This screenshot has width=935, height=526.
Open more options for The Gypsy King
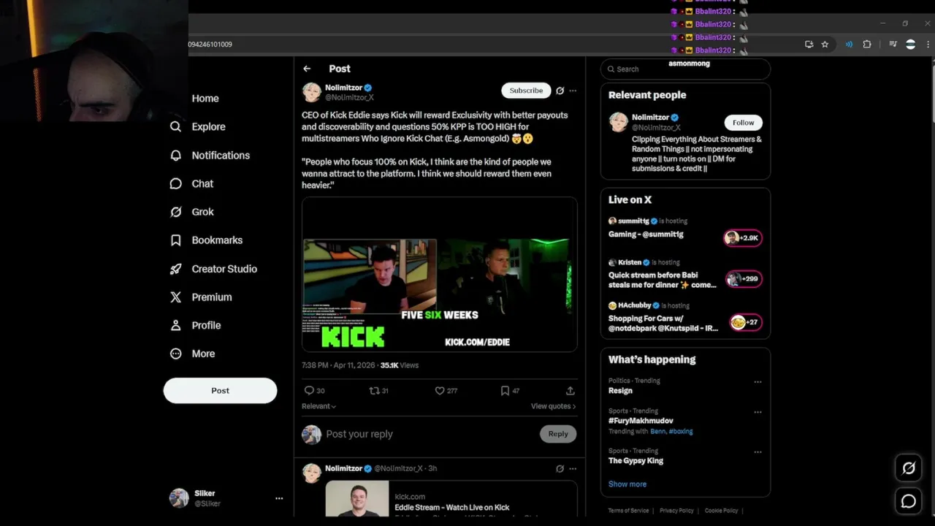pos(757,452)
